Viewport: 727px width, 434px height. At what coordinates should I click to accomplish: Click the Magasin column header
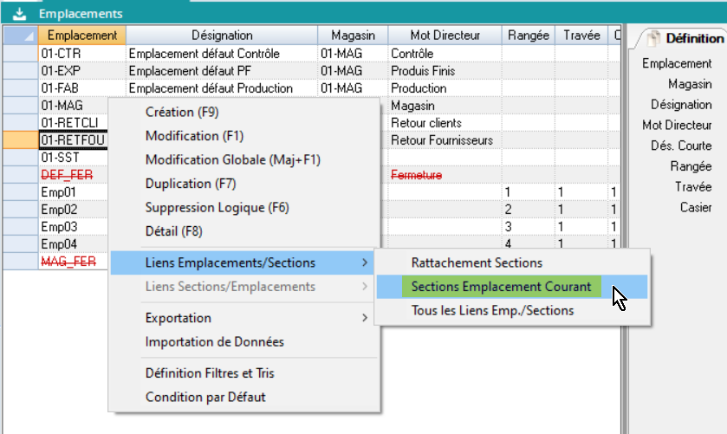pyautogui.click(x=351, y=35)
